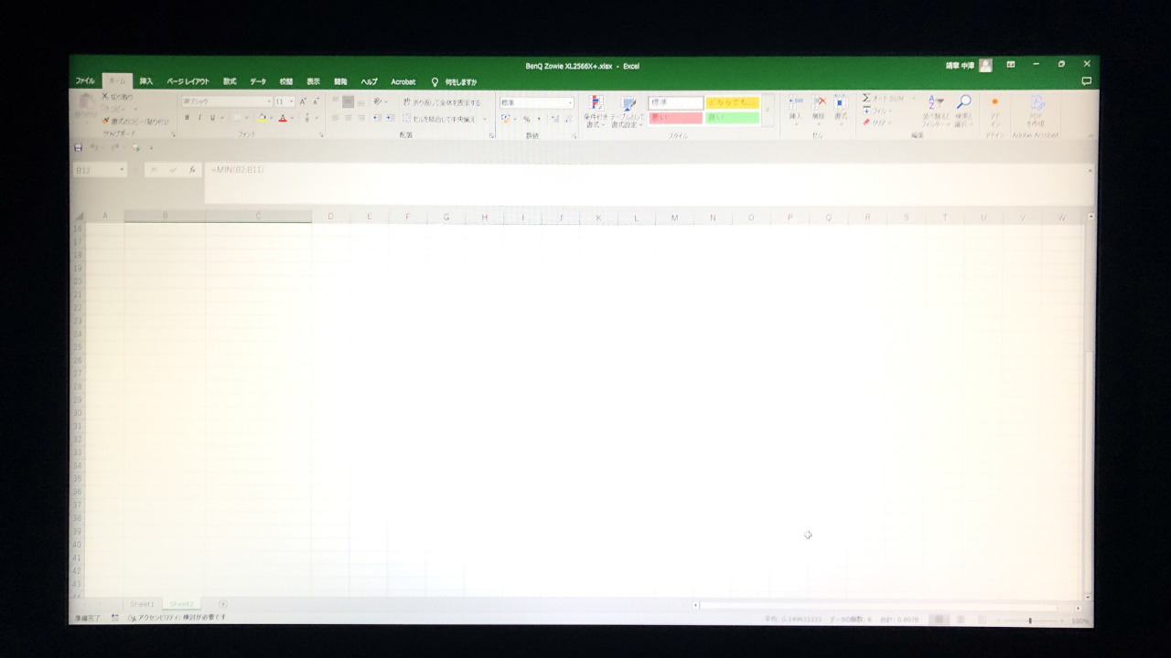
Task: Switch to the 挿入 (Insert) tab
Action: 146,81
